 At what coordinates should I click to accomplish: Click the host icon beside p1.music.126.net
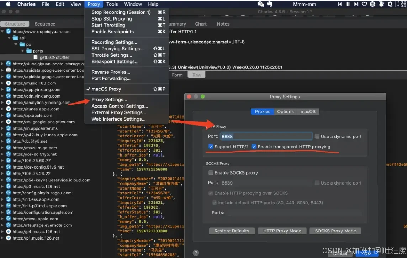tap(8, 238)
